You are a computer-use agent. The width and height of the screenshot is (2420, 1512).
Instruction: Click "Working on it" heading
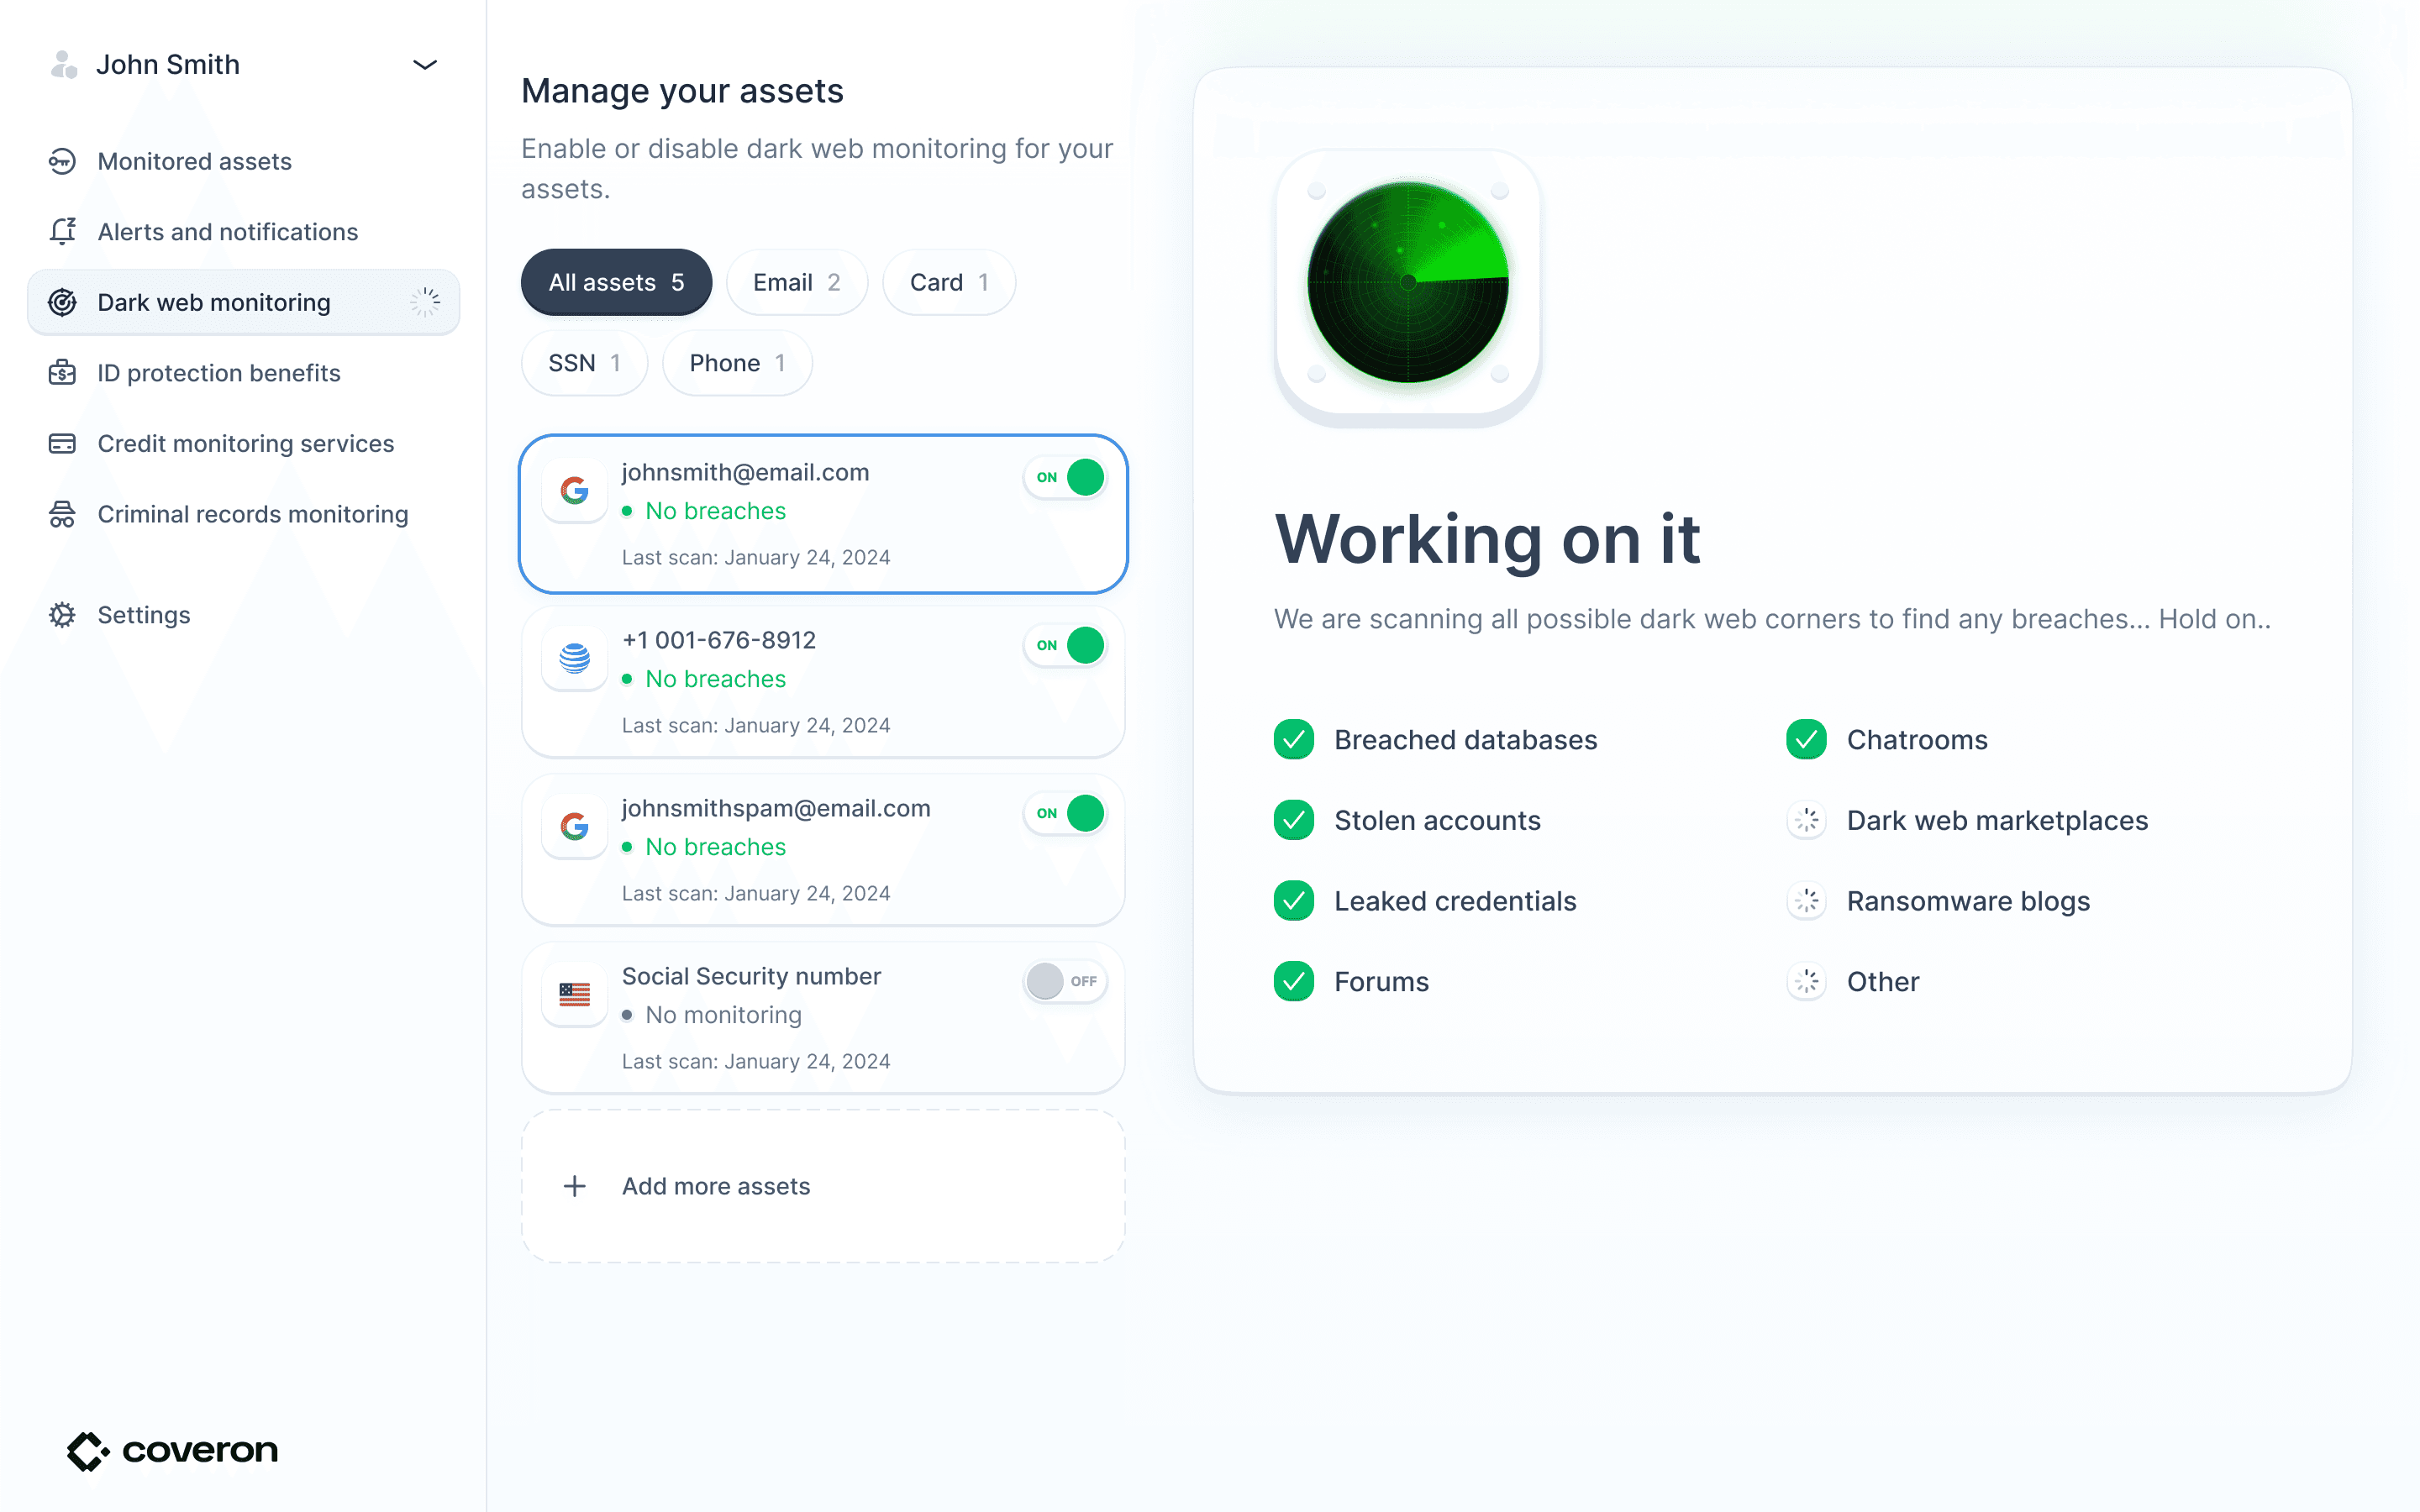click(1487, 540)
